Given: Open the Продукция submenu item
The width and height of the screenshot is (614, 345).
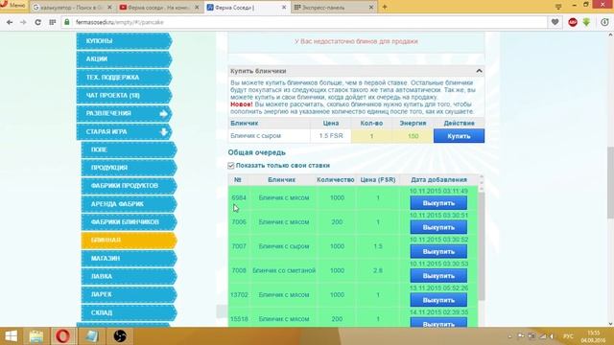Looking at the screenshot, I should pyautogui.click(x=129, y=168).
